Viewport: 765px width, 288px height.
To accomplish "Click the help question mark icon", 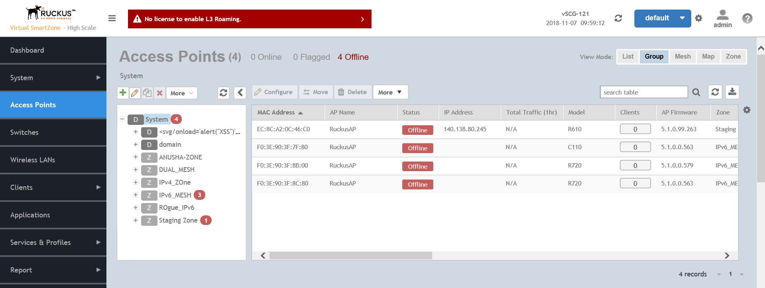I will [x=747, y=18].
